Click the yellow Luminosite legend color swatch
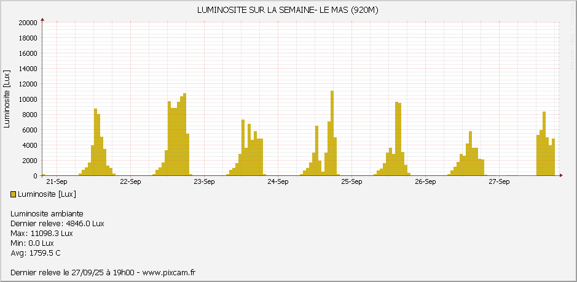The width and height of the screenshot is (577, 282). [14, 194]
